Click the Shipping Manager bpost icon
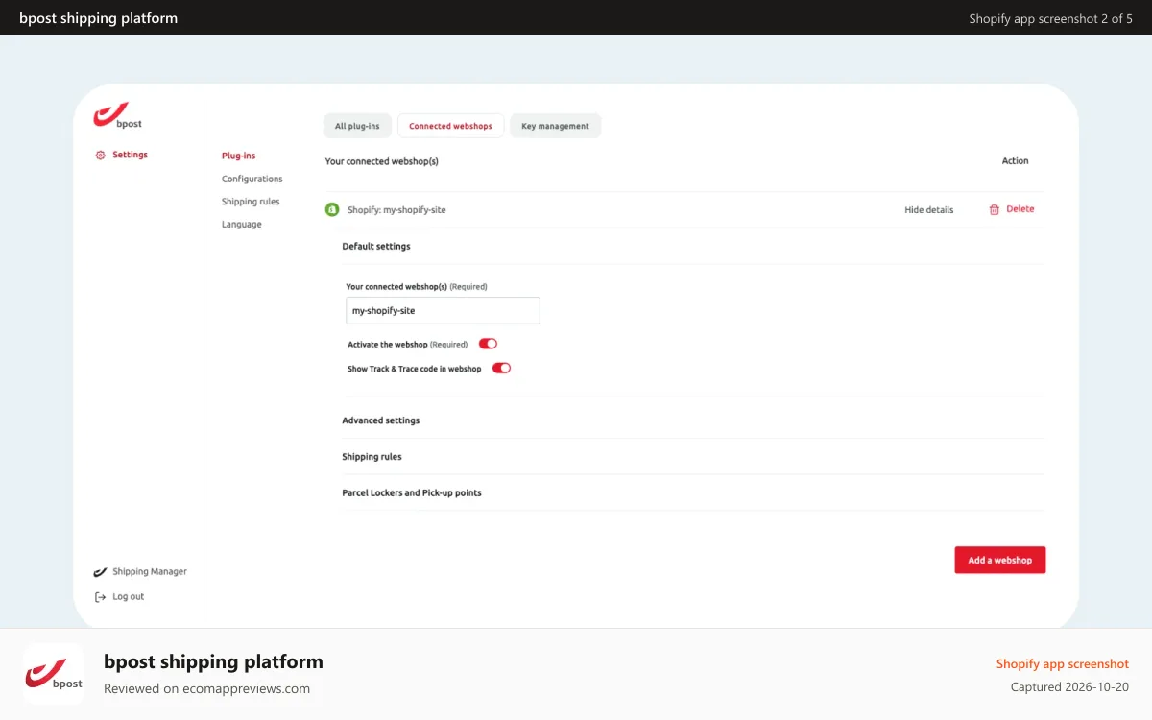Screen dimensions: 1152x720 [100, 571]
